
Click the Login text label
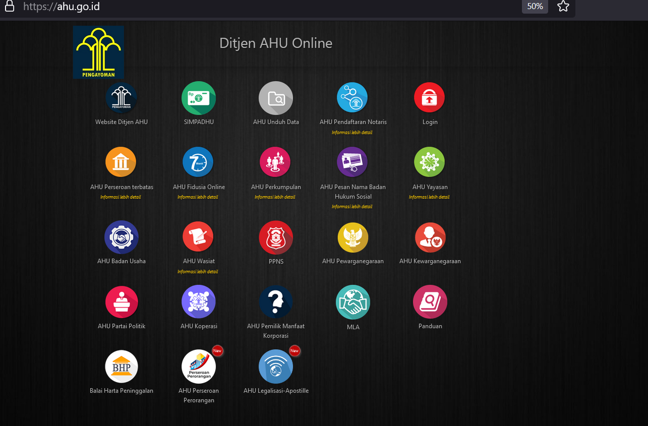point(430,123)
